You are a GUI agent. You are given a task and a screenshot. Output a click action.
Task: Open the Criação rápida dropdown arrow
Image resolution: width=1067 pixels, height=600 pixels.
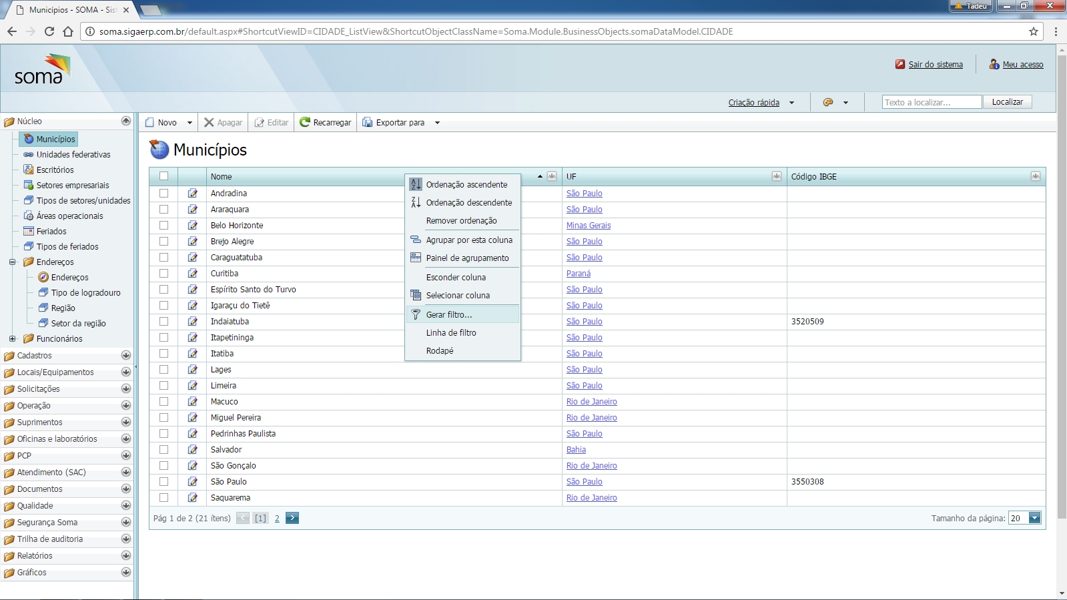[792, 103]
